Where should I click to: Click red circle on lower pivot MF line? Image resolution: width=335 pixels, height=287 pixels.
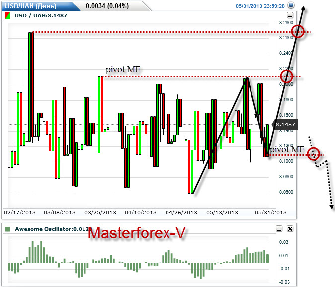tap(314, 154)
